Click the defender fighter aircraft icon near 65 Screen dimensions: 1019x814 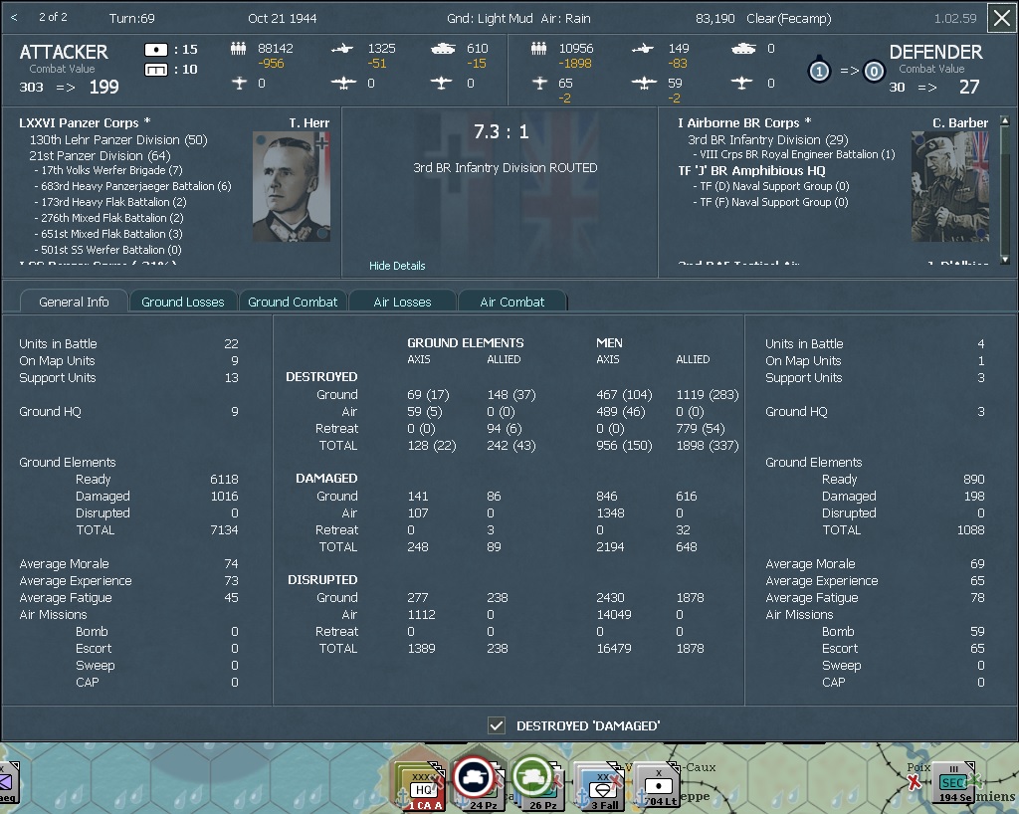point(539,84)
